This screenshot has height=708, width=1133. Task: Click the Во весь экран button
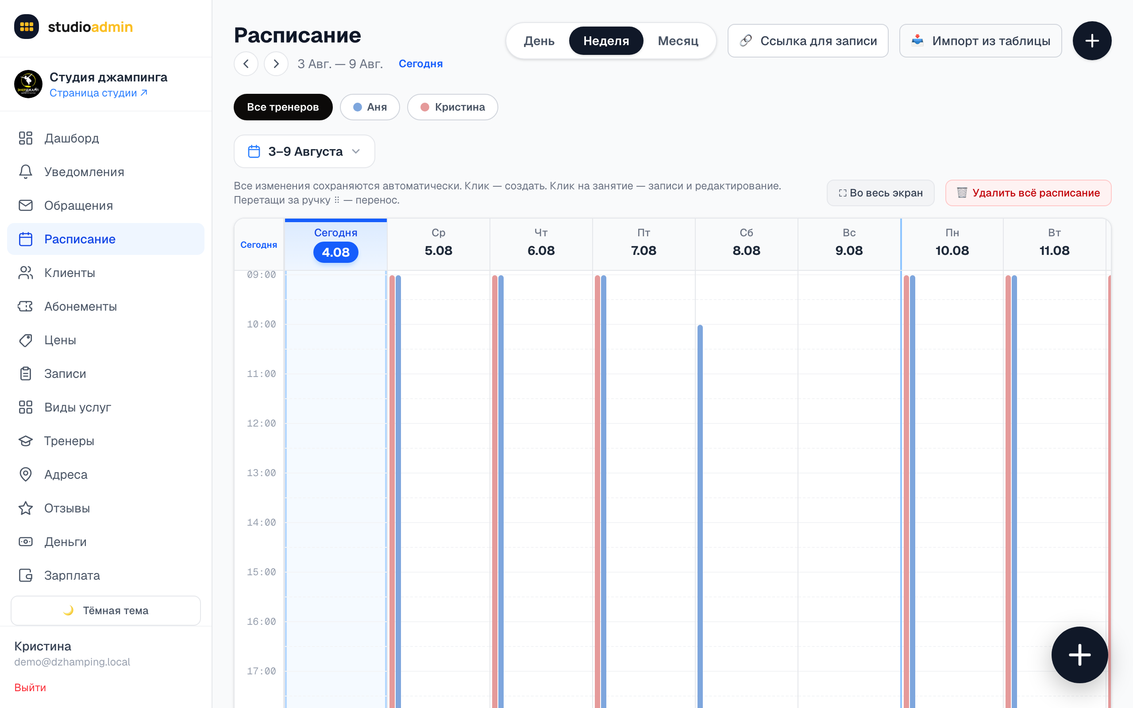pyautogui.click(x=881, y=193)
